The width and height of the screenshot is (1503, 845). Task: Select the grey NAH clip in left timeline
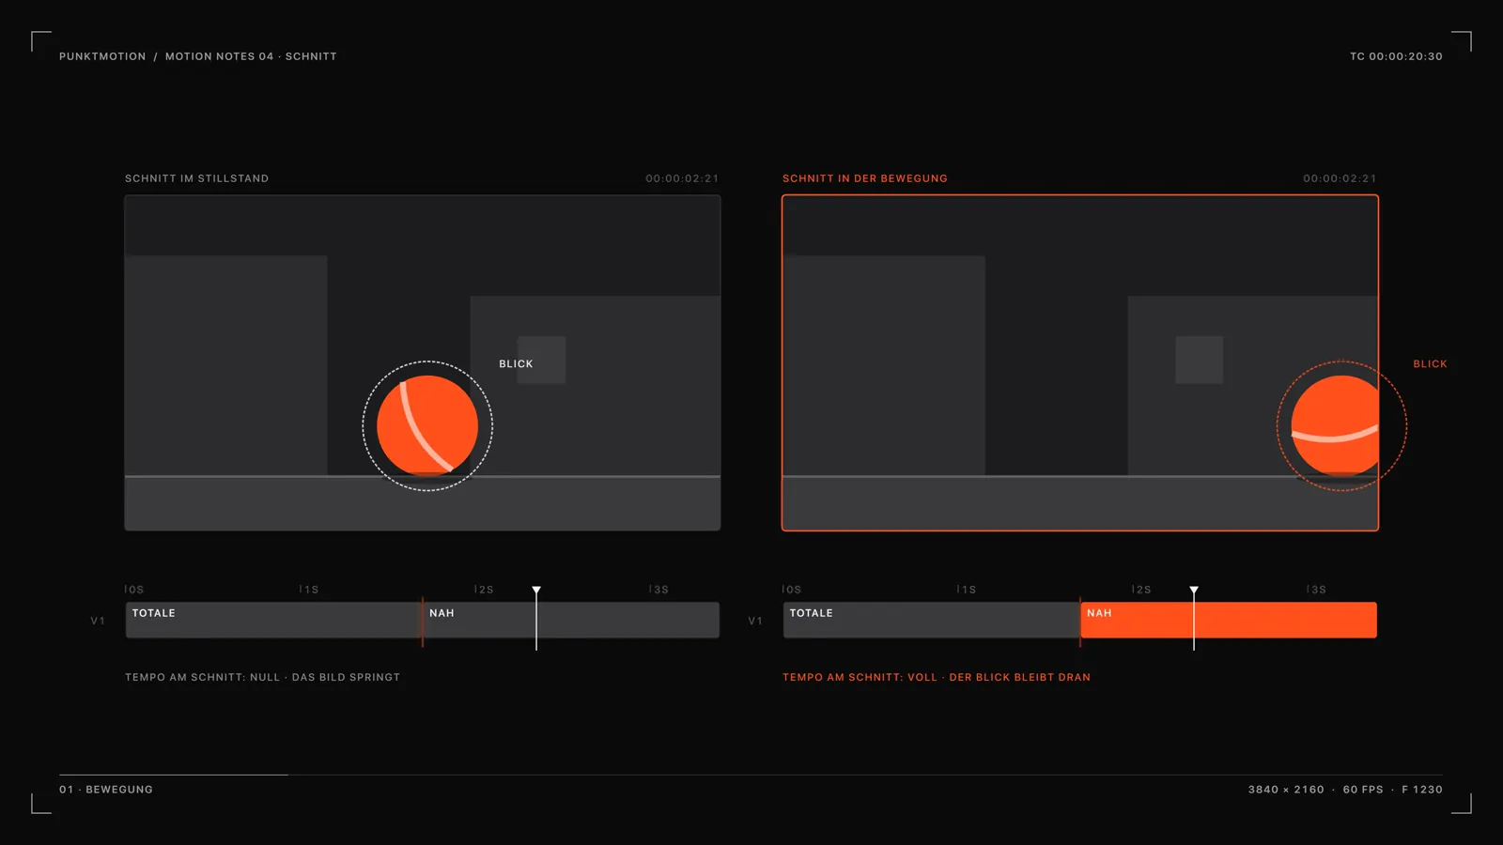tap(571, 620)
